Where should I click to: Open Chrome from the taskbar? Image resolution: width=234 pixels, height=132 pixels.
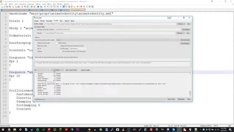coord(9,129)
